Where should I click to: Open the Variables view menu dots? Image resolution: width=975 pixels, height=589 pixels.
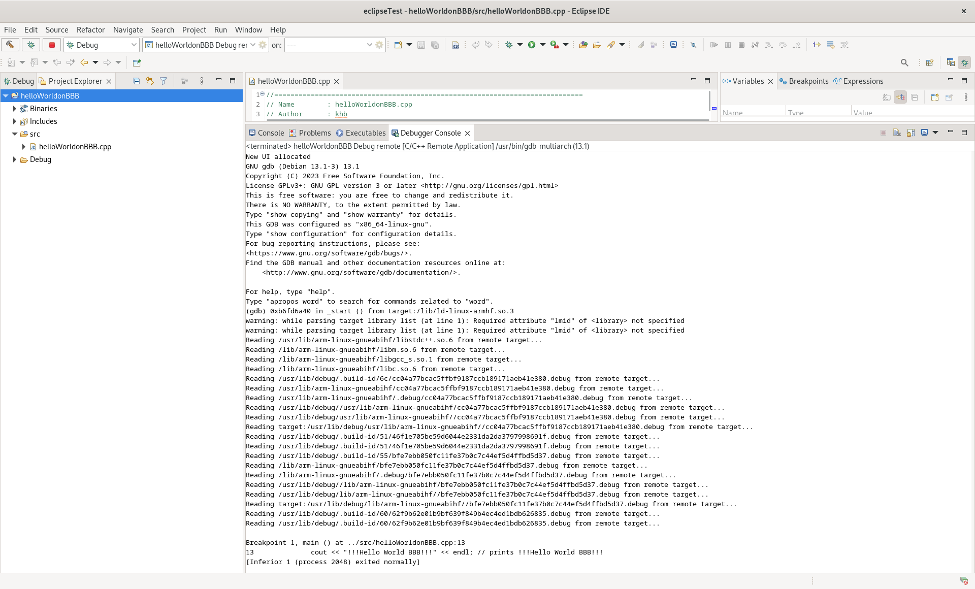pos(966,97)
